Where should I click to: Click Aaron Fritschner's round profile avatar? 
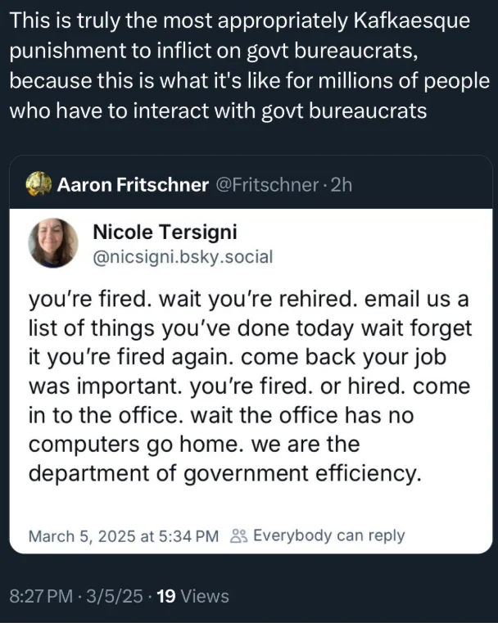point(38,184)
